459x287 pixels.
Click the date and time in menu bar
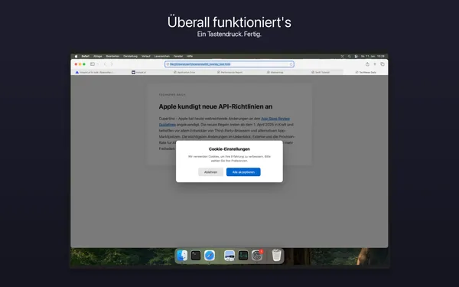pyautogui.click(x=373, y=56)
